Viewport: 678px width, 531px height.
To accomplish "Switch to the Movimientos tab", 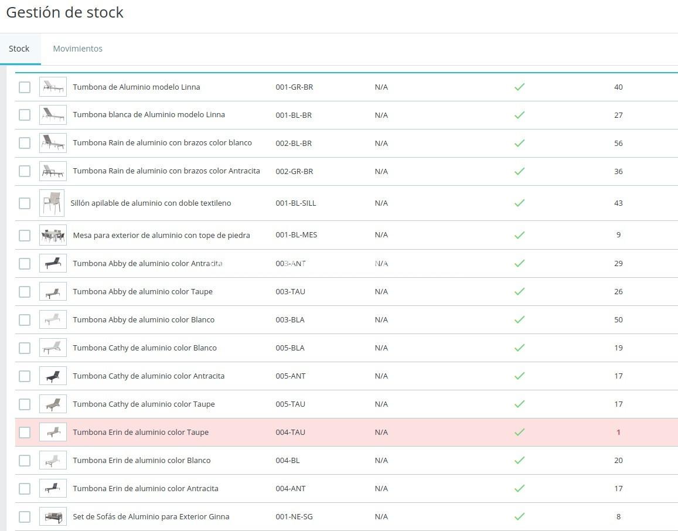I will tap(77, 49).
